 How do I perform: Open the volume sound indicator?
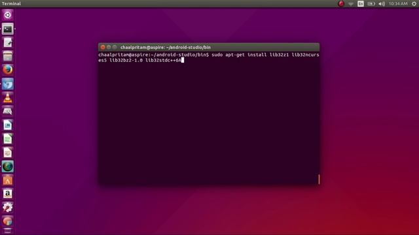click(x=382, y=4)
